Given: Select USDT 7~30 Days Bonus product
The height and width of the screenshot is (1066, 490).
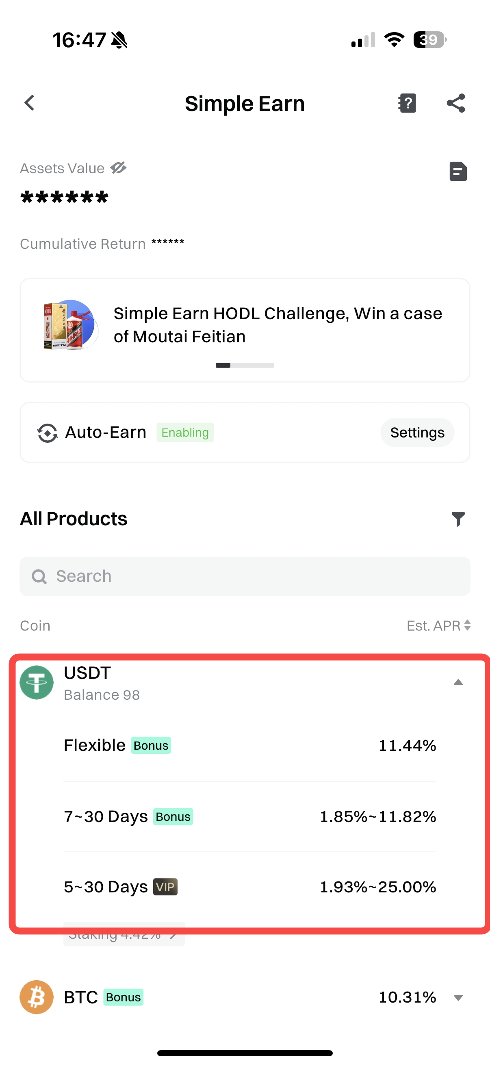Looking at the screenshot, I should click(250, 816).
